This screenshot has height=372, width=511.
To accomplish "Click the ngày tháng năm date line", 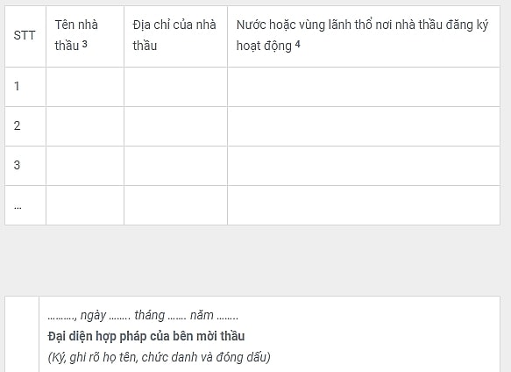I will point(143,316).
